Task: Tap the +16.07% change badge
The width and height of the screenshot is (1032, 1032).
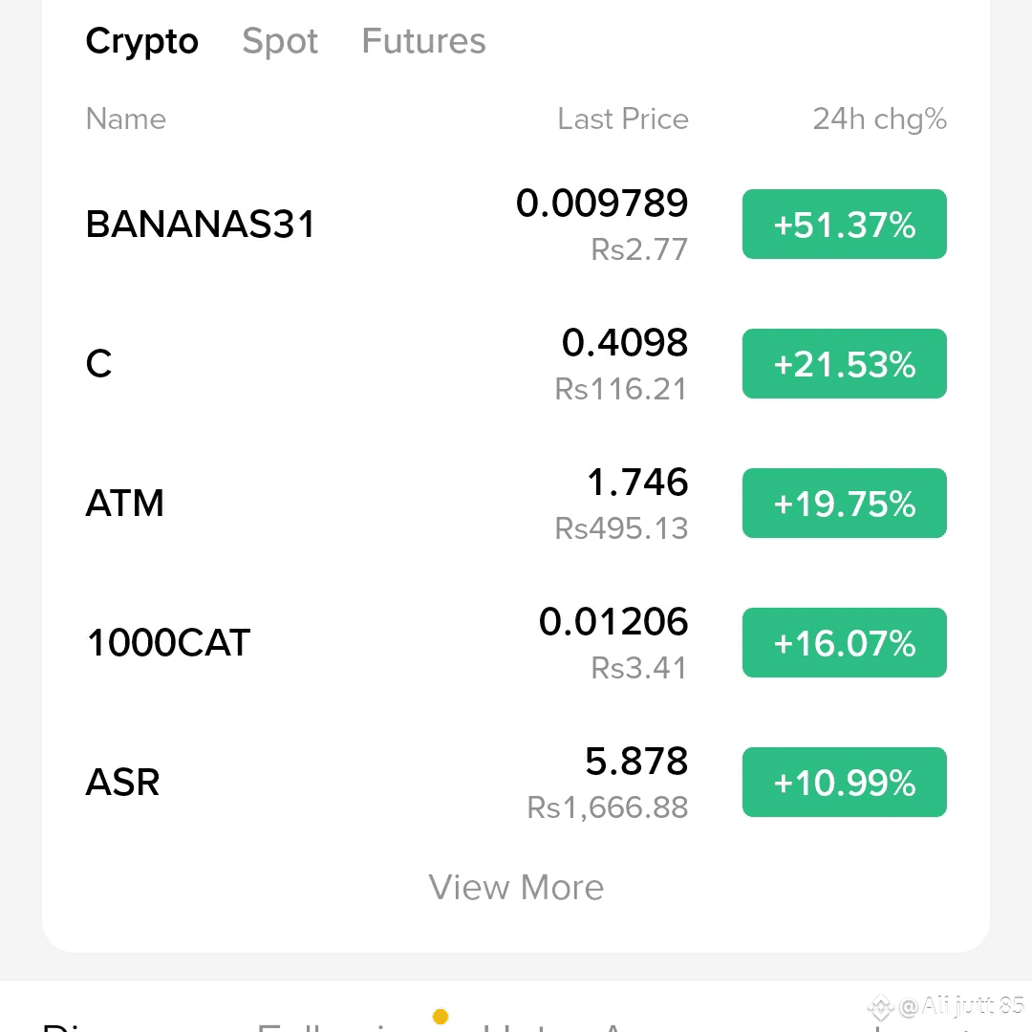Action: (845, 642)
